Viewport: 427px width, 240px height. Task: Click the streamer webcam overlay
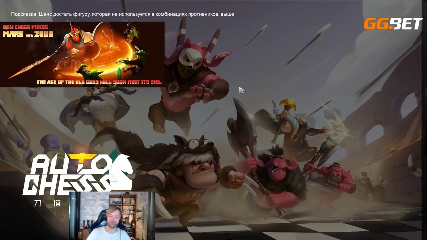coord(112,216)
